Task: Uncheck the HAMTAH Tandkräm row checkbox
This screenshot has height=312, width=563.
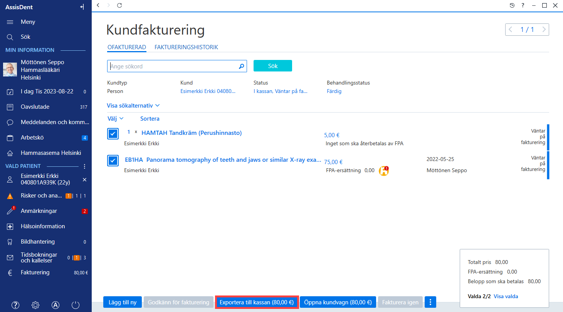Action: [x=113, y=134]
